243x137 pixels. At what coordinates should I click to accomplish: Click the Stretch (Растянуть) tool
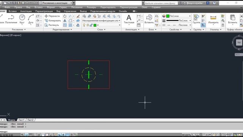(52, 25)
